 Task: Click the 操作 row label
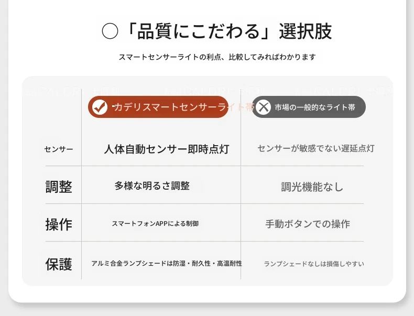(59, 224)
